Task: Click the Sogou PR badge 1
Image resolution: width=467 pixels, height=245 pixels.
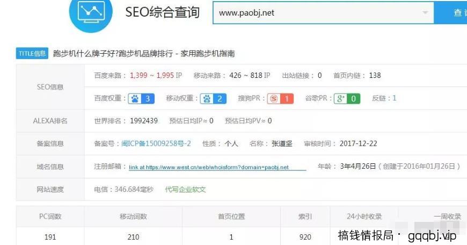Action: coord(280,99)
